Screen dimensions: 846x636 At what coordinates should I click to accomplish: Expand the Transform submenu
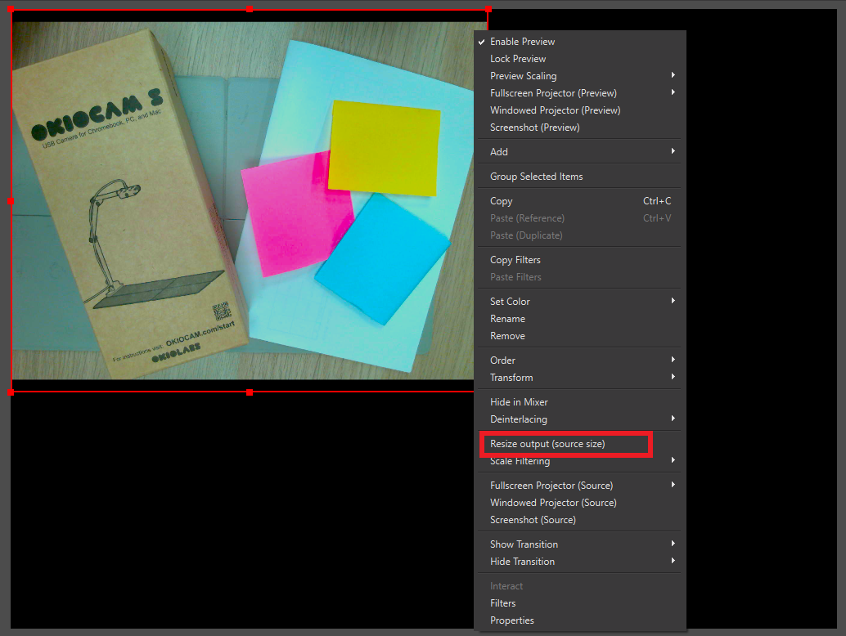[511, 378]
